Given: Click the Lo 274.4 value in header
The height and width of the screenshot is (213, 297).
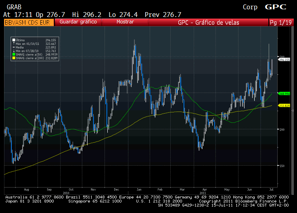Looking at the screenshot, I should [123, 15].
